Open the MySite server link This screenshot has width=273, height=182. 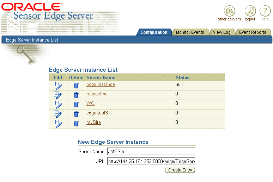(x=93, y=123)
